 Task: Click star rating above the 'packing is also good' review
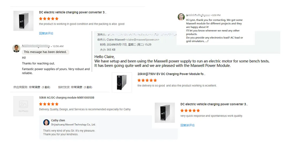[x=49, y=18]
